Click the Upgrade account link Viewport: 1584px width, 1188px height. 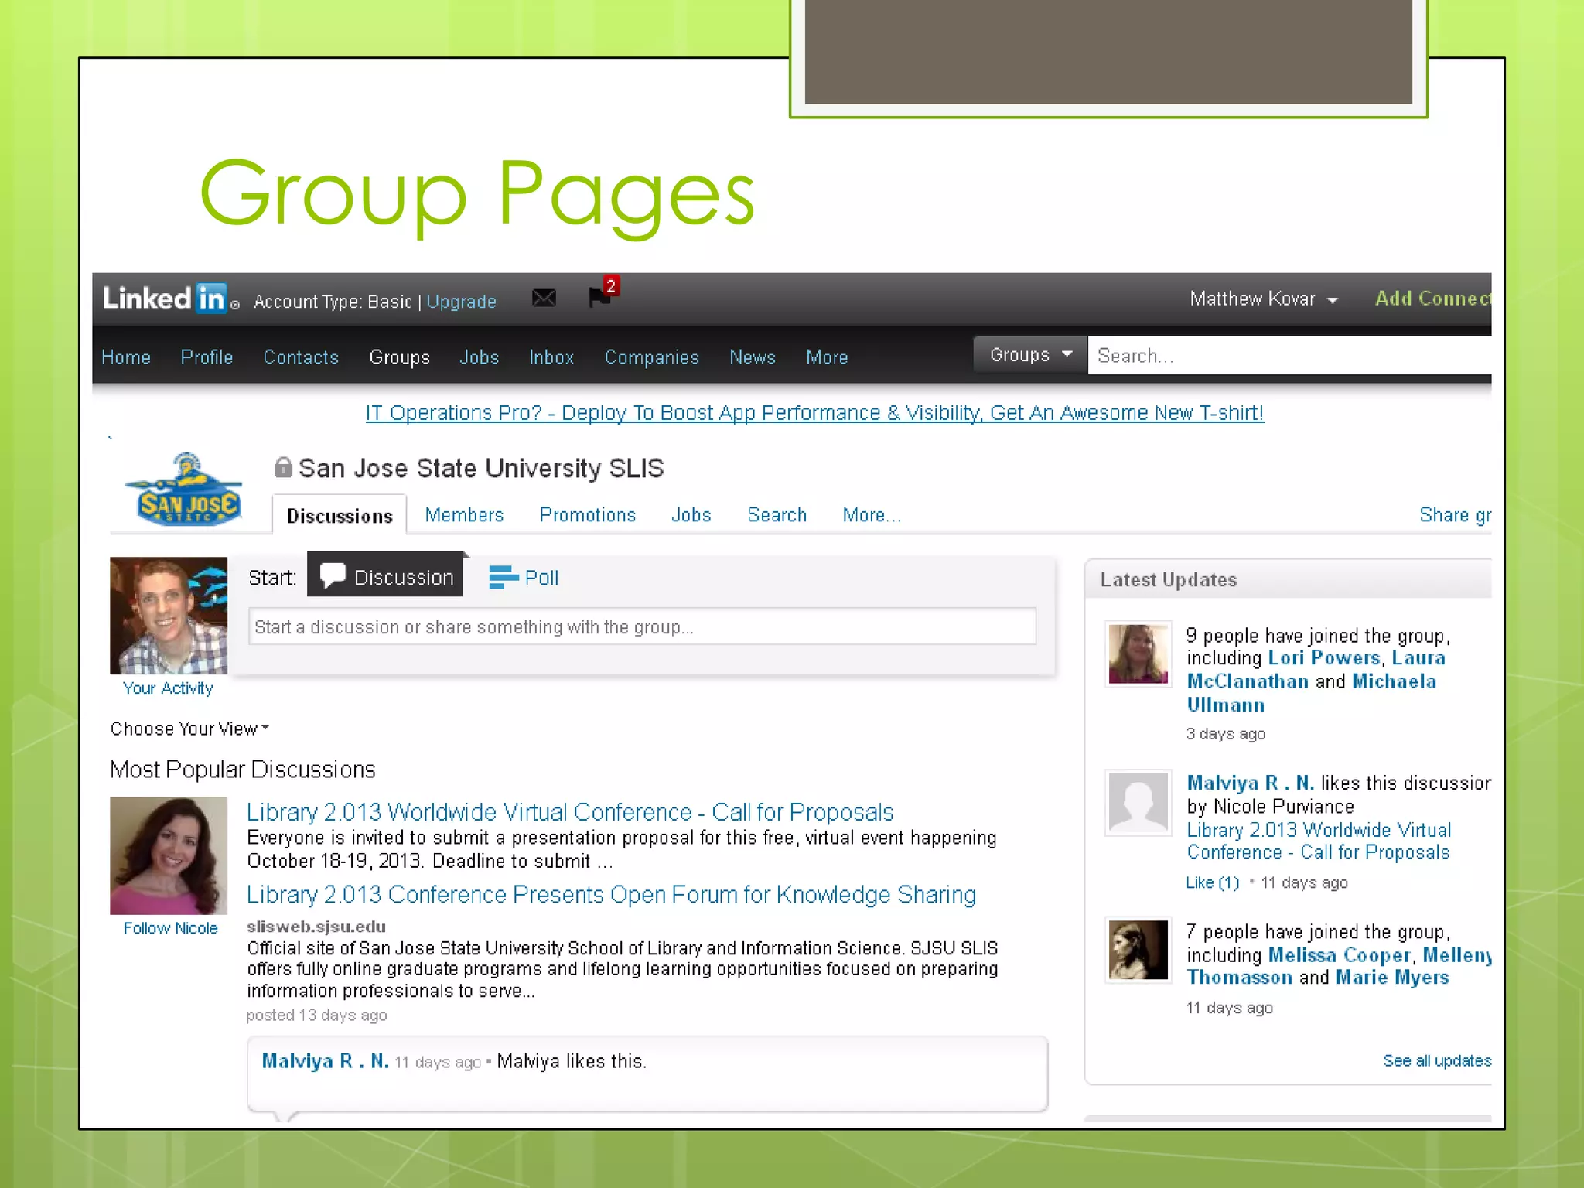pos(461,302)
